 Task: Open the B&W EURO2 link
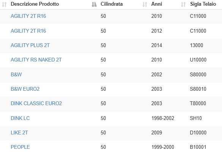coord(25,89)
